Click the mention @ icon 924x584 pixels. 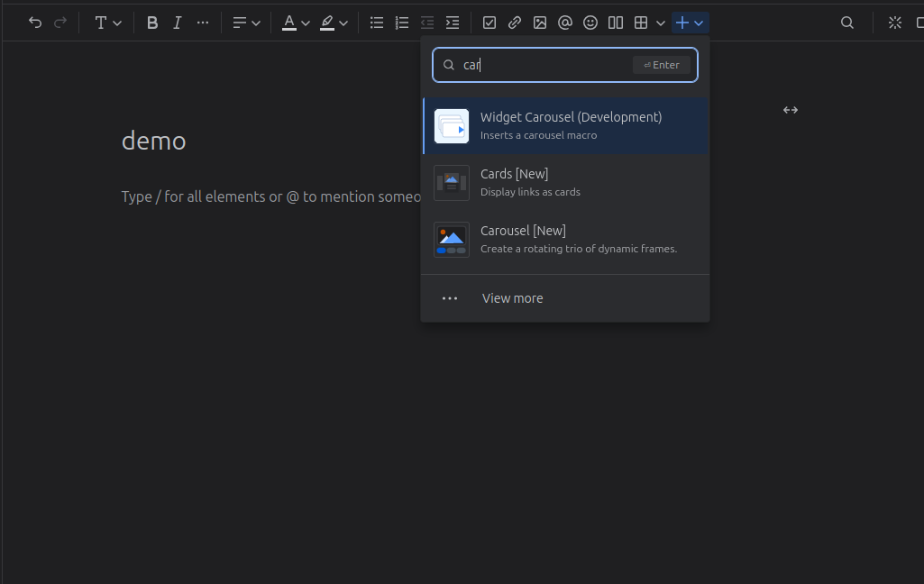565,23
